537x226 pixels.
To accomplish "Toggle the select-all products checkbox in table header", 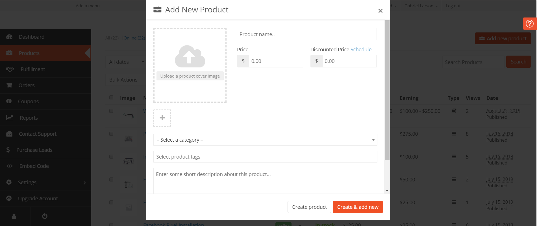I will click(x=111, y=98).
